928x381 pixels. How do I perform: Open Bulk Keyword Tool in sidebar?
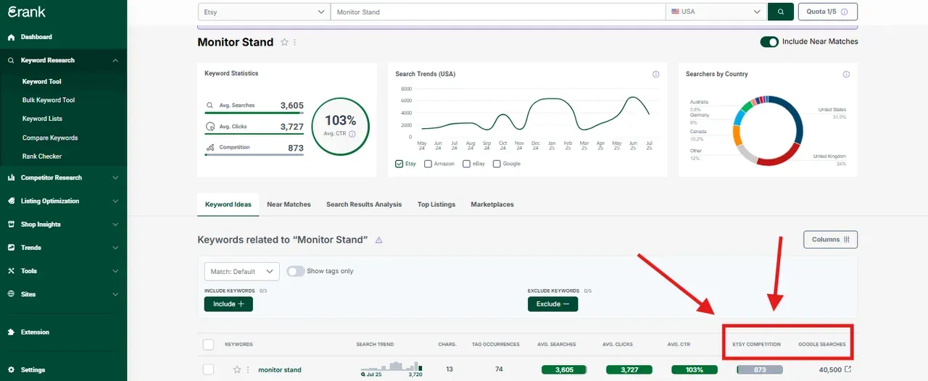coord(49,100)
